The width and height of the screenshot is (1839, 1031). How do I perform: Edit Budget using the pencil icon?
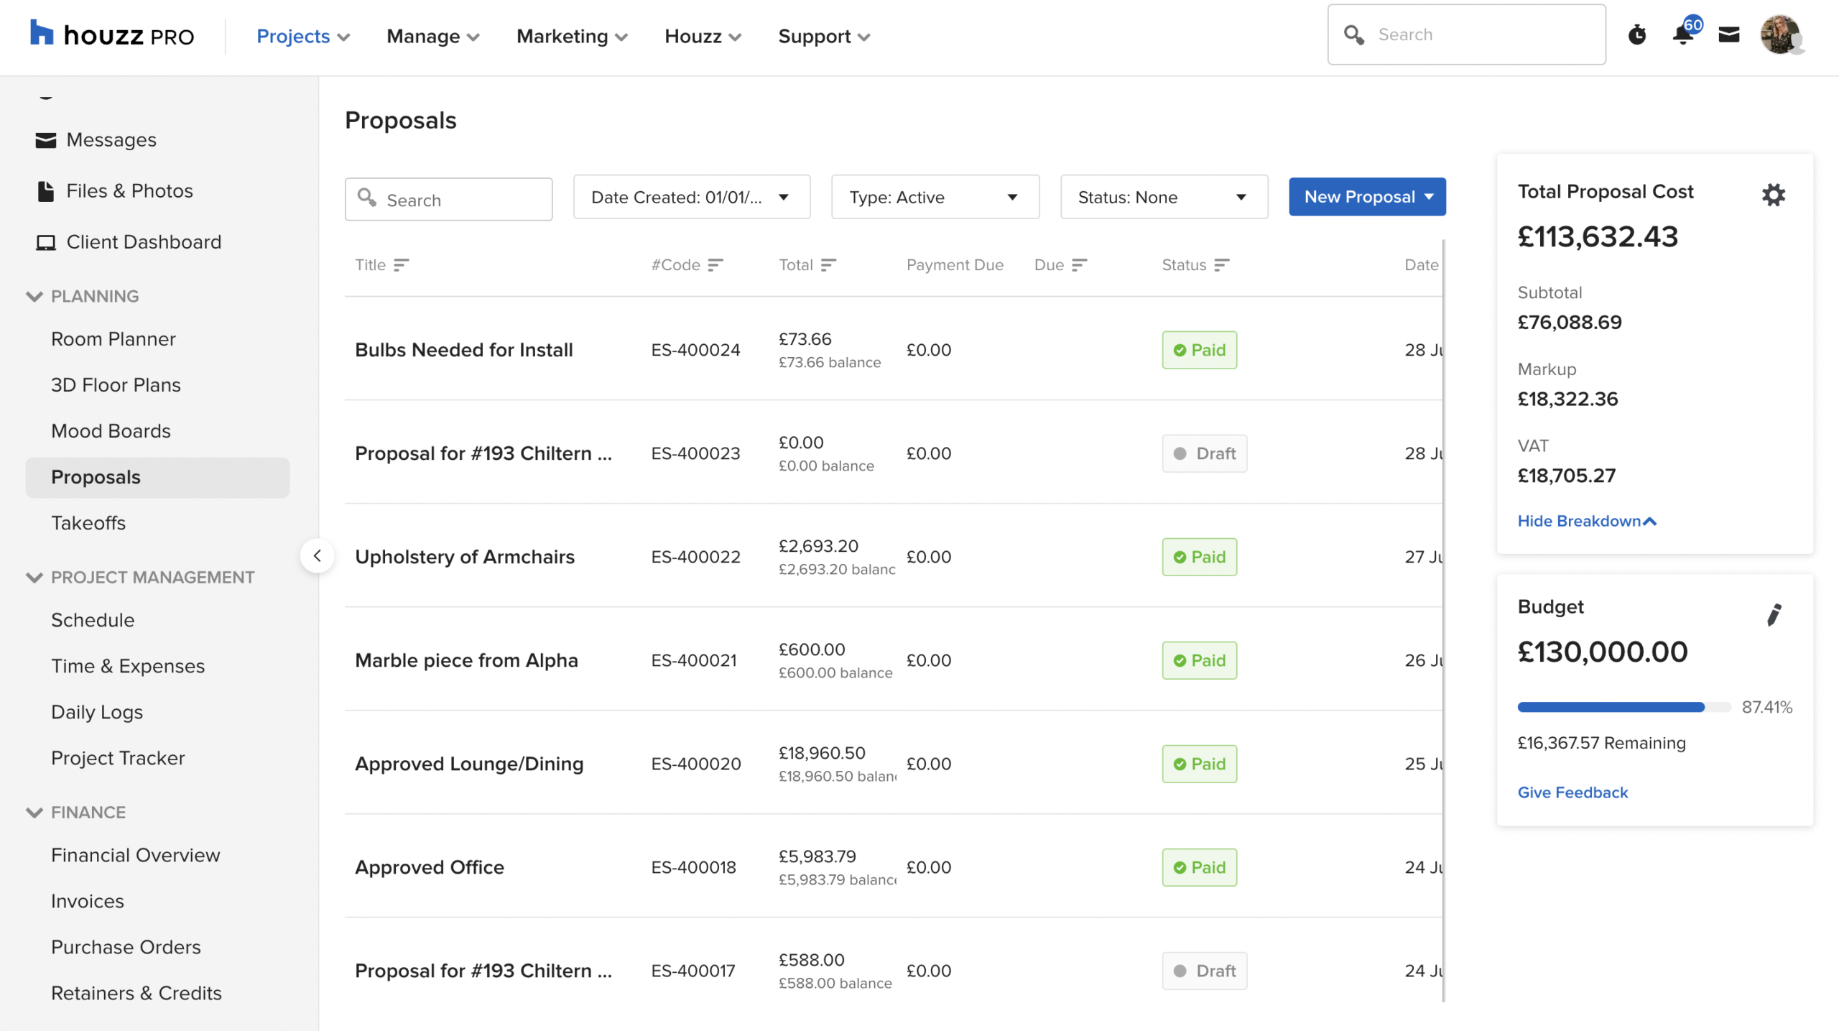point(1774,615)
